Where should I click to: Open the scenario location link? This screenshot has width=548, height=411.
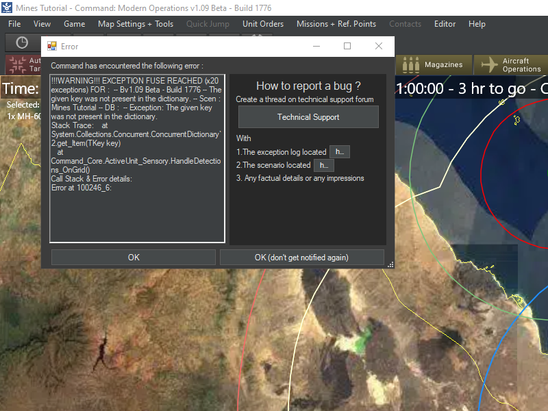pyautogui.click(x=323, y=165)
